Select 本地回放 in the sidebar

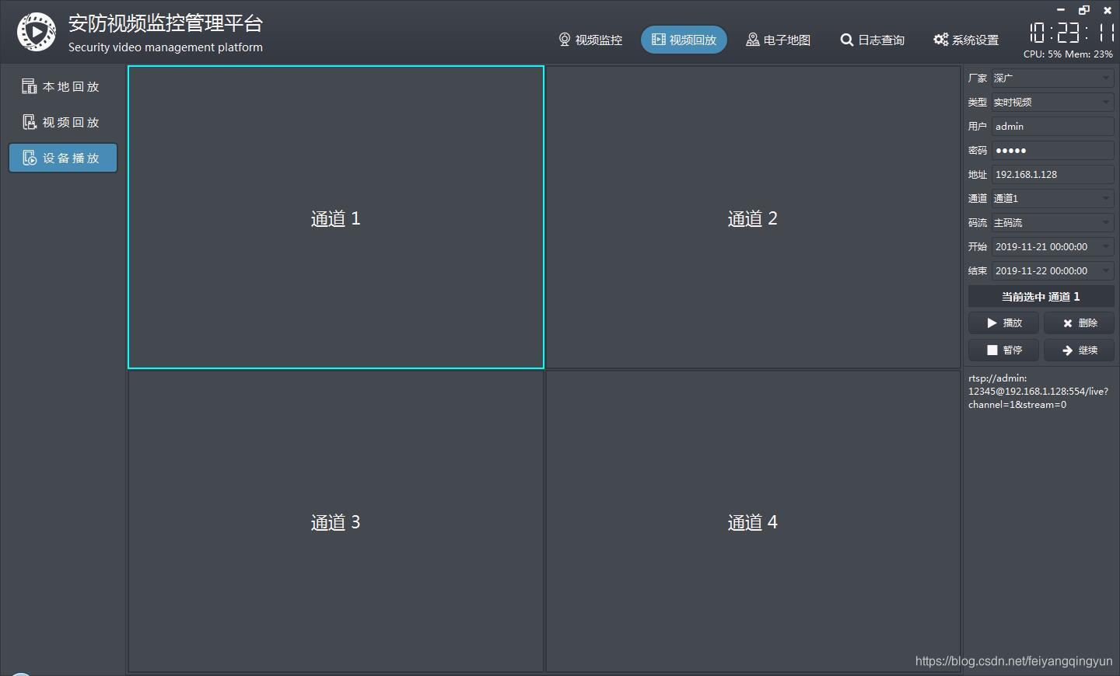tap(63, 86)
